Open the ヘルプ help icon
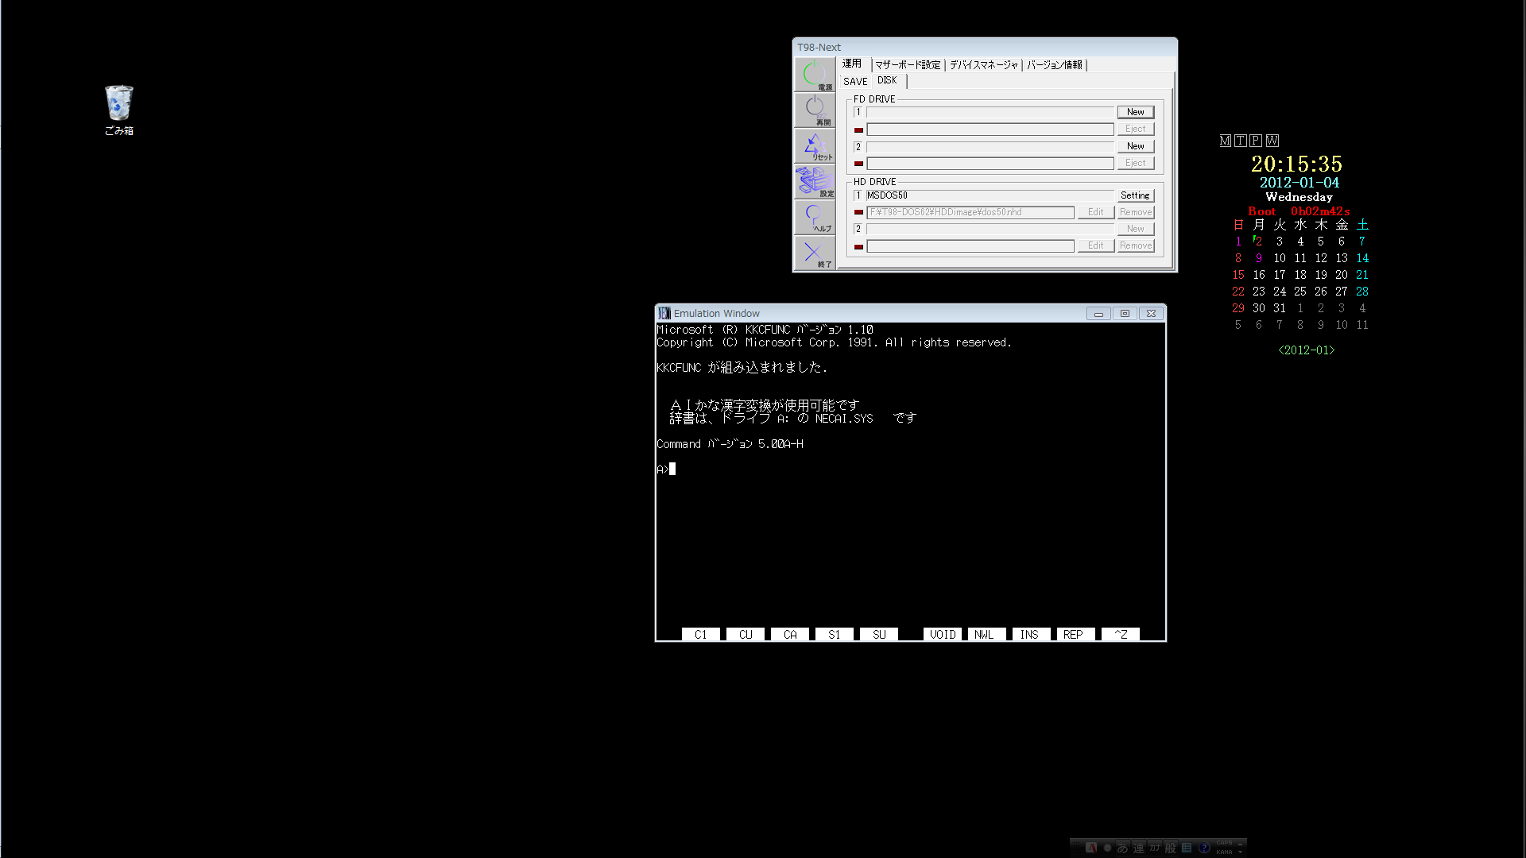The height and width of the screenshot is (858, 1526). pyautogui.click(x=814, y=216)
